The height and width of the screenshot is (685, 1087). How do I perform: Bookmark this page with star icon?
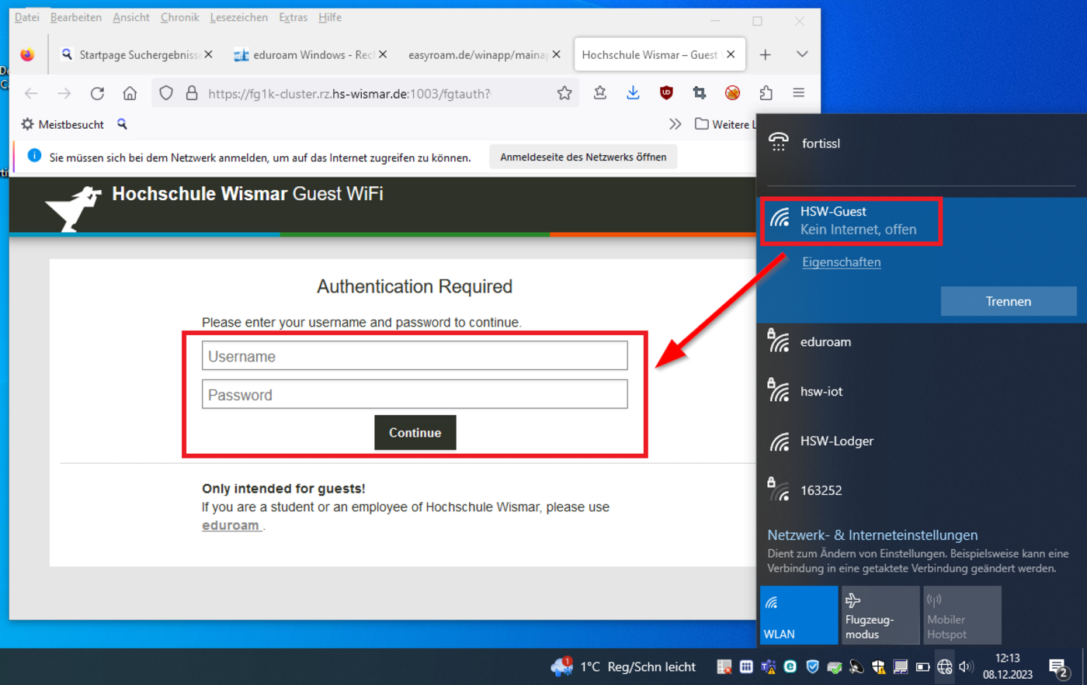tap(564, 93)
